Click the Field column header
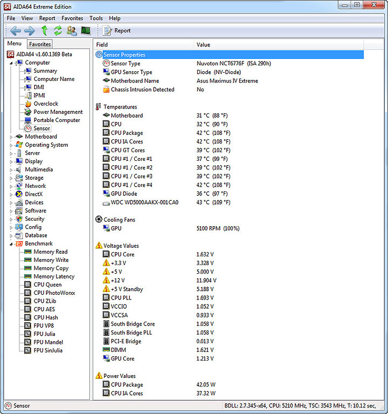 pos(144,45)
